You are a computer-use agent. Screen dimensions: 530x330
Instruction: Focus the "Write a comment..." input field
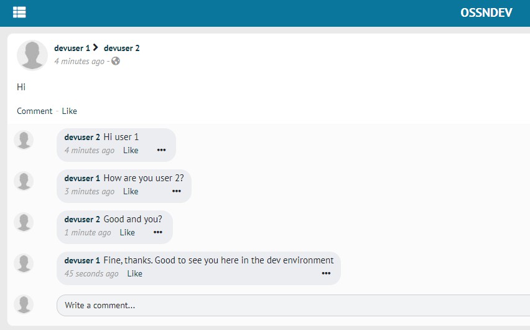292,305
